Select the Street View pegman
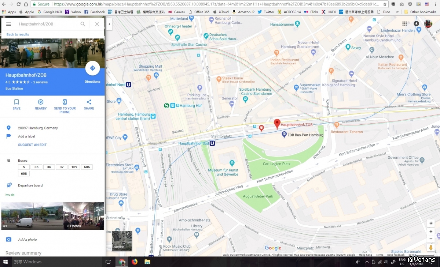The width and height of the screenshot is (440, 267). [431, 248]
